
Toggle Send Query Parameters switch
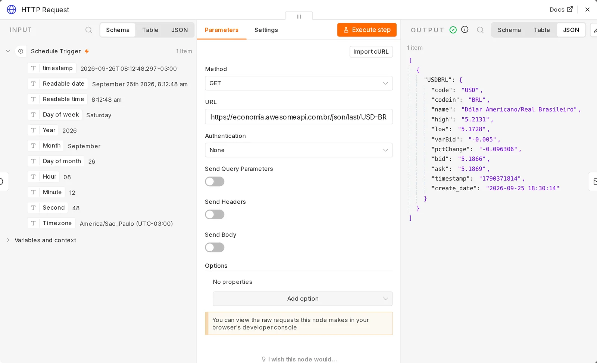pos(215,181)
